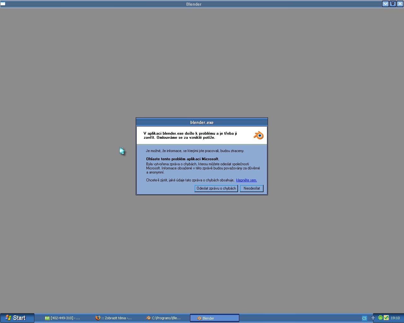Image resolution: width=404 pixels, height=323 pixels.
Task: Click the 'Ohlaste tento problém aplikaci Microsoft' heading
Action: 182,159
